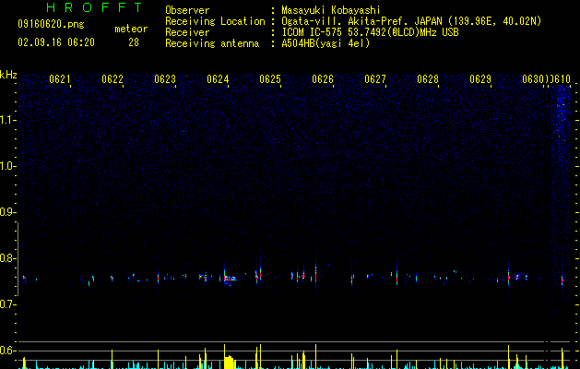Click the meteor count 28
Screen dimensions: 580x369
tap(134, 42)
